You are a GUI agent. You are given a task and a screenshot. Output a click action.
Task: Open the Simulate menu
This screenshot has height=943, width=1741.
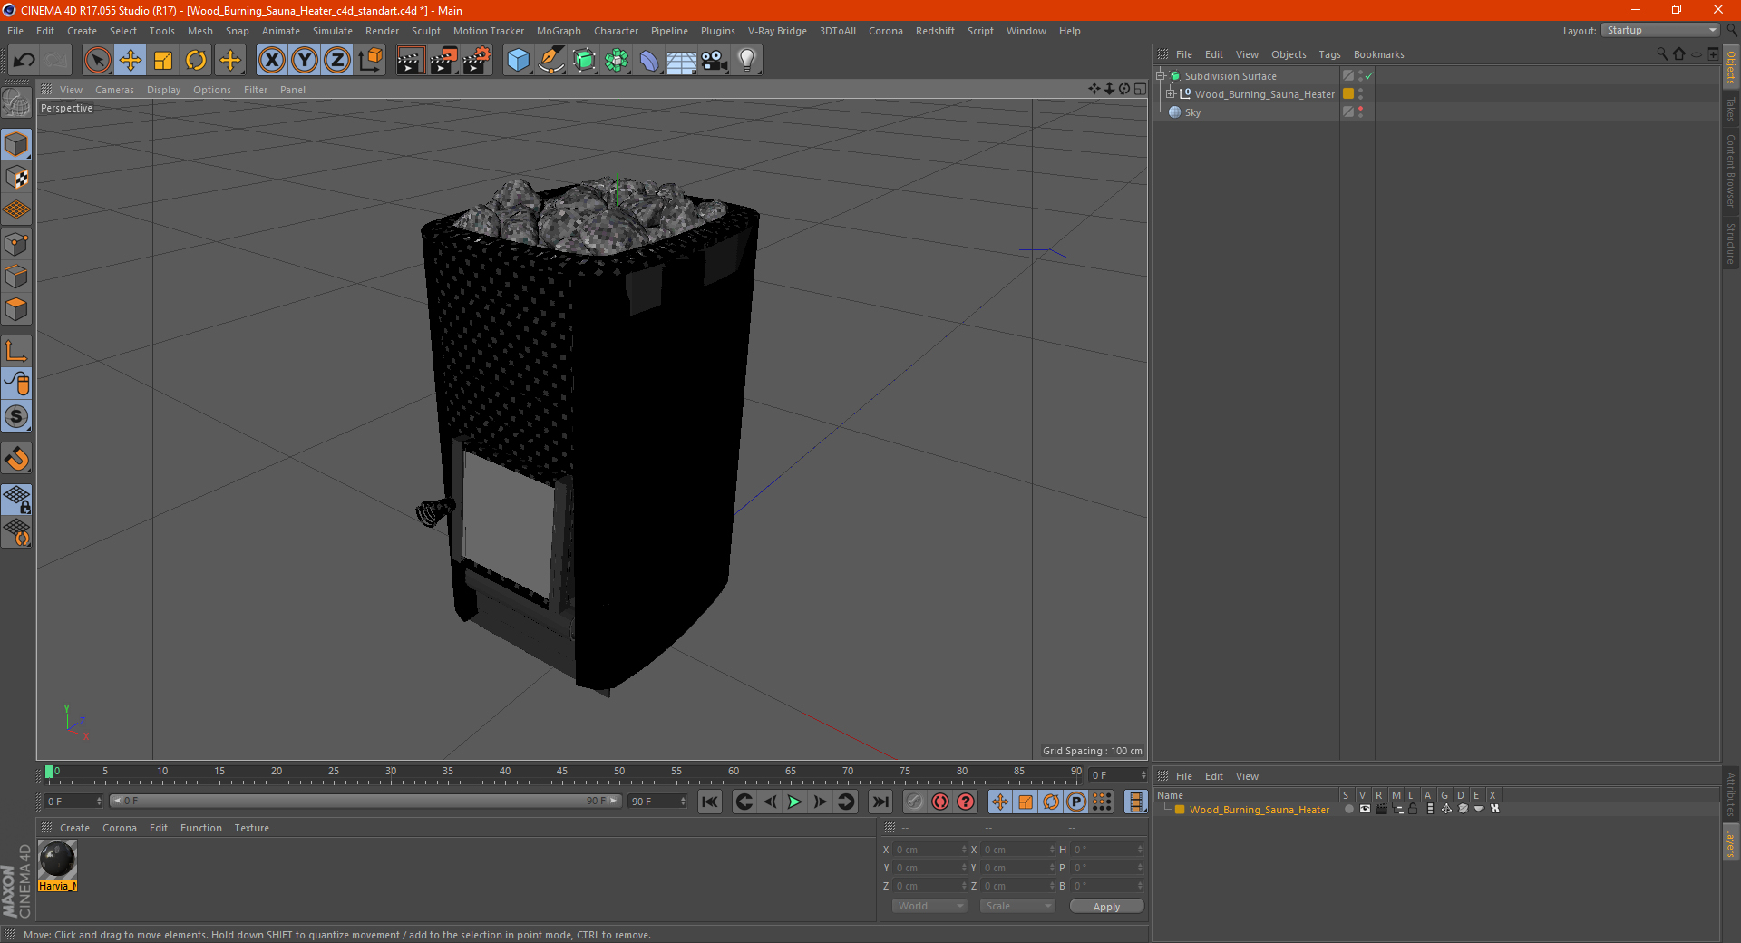333,31
